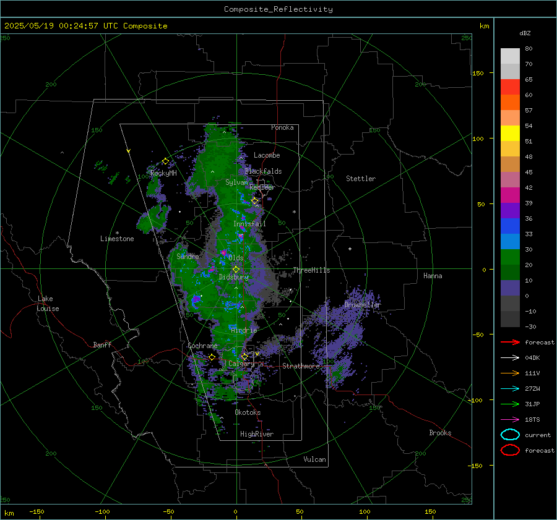Click the Brooks city label

coord(440,433)
